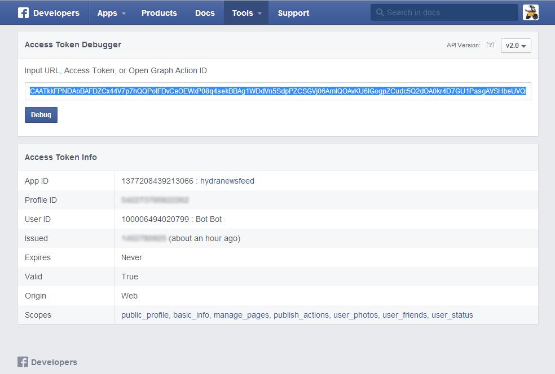This screenshot has width=555, height=374.
Task: Click into the access token input field
Action: coord(278,91)
